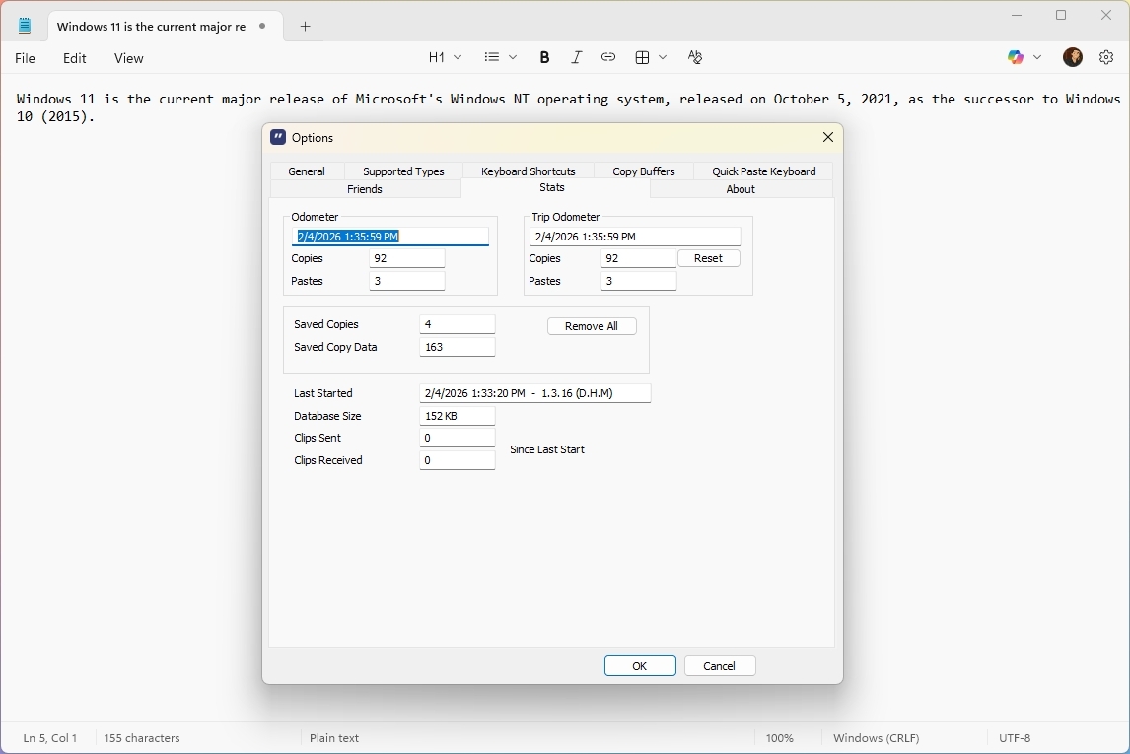Image resolution: width=1130 pixels, height=754 pixels.
Task: Open the File menu
Action: 26,58
